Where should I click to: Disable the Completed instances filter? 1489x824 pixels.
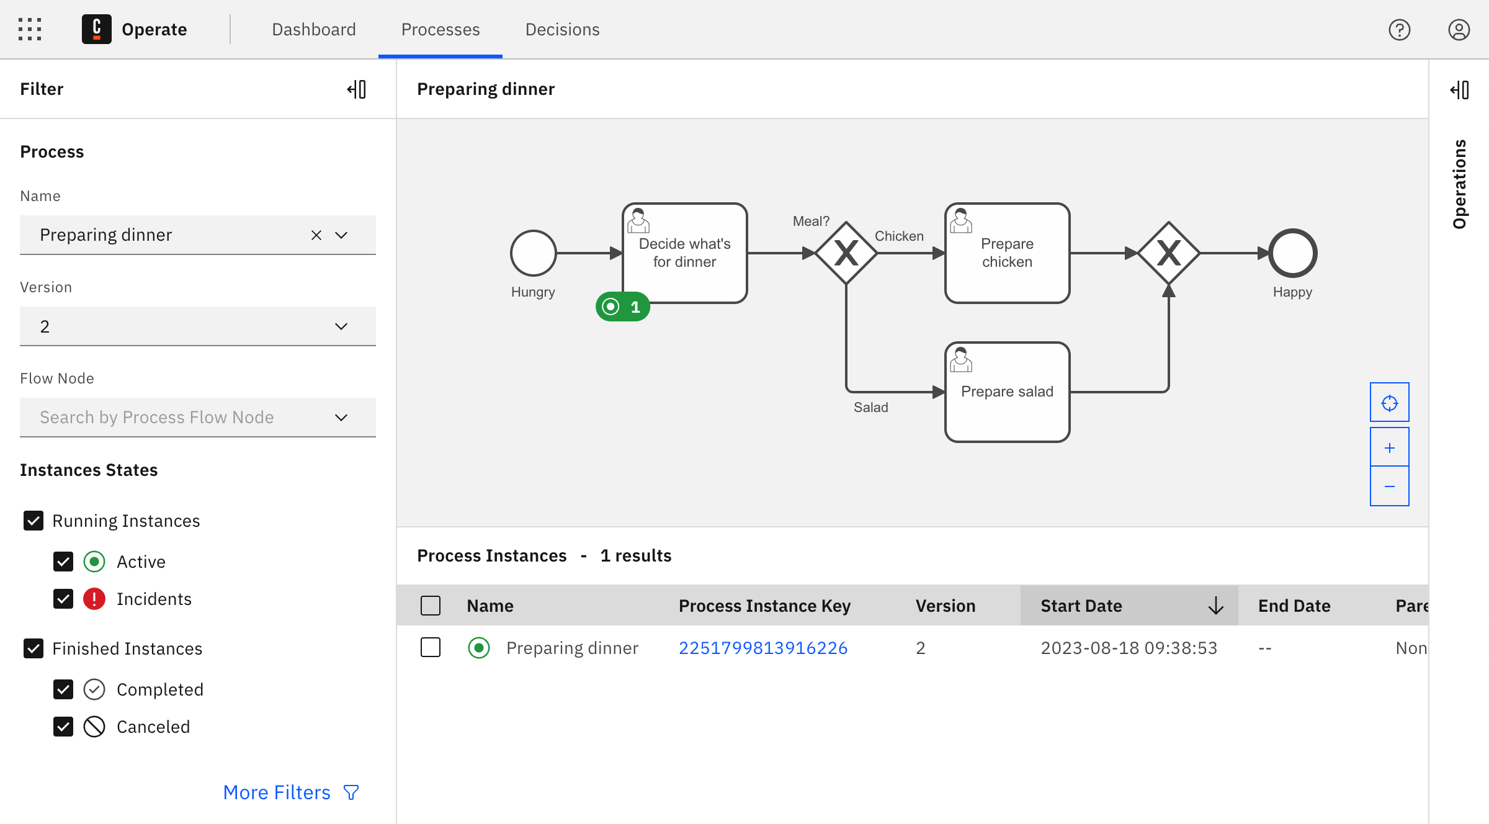point(63,689)
